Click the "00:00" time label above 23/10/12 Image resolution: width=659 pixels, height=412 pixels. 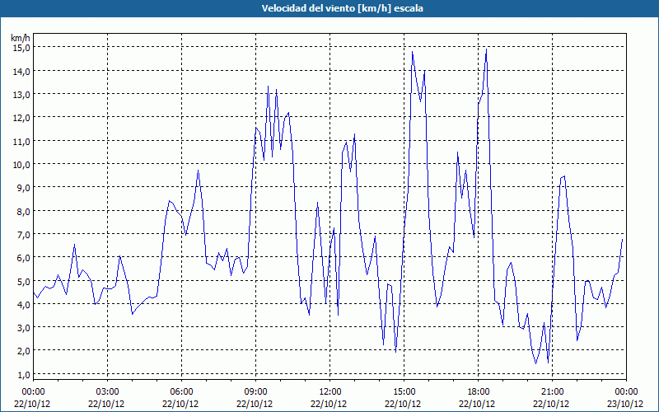tap(626, 392)
